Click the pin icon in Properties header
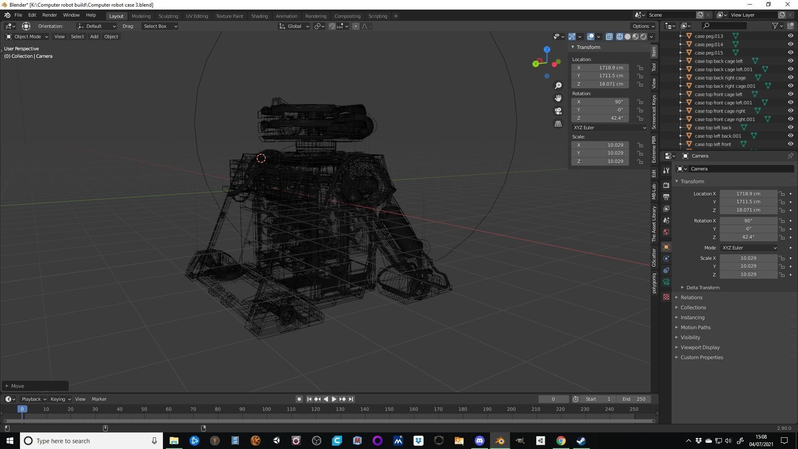 (x=790, y=156)
